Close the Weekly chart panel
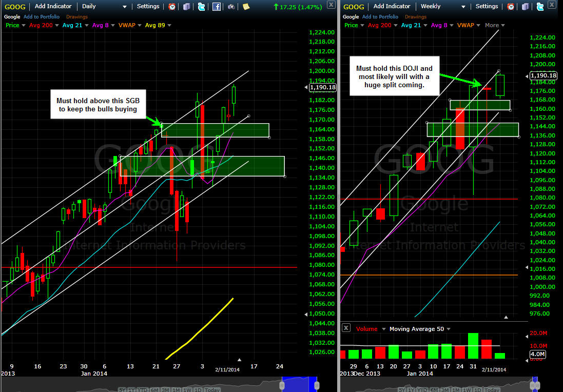The image size is (563, 392). click(x=552, y=4)
